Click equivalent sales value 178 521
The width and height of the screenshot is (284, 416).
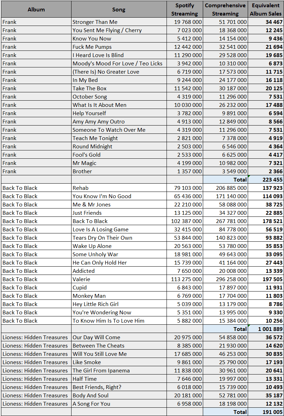(x=266, y=221)
